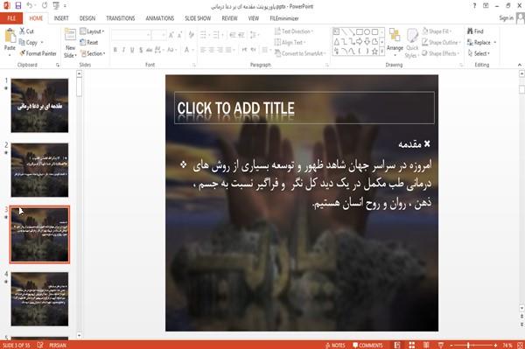The image size is (525, 349).
Task: Switch to Slide Sorter view icon
Action: click(412, 345)
